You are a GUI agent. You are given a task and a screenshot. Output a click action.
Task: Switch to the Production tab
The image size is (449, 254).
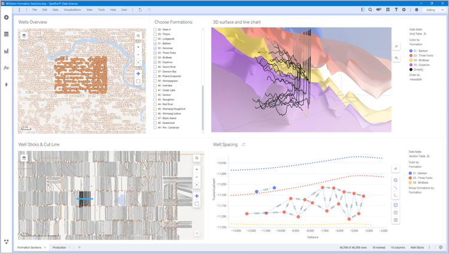[59, 247]
